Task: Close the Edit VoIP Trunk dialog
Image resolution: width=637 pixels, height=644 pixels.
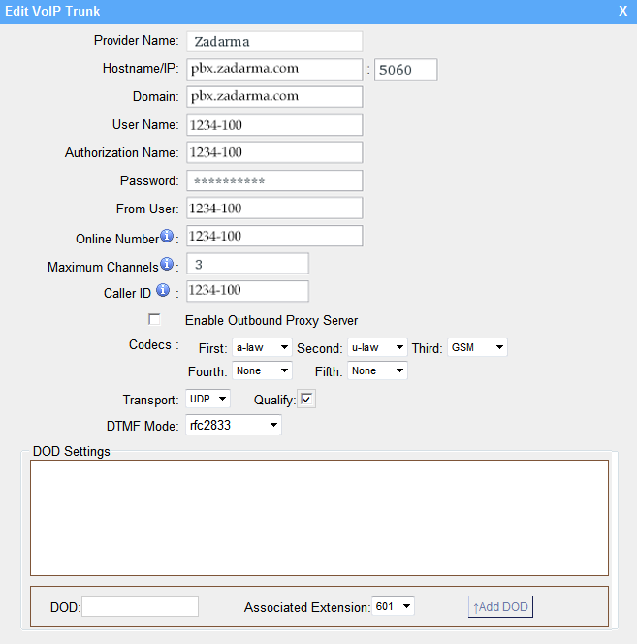Action: tap(622, 11)
